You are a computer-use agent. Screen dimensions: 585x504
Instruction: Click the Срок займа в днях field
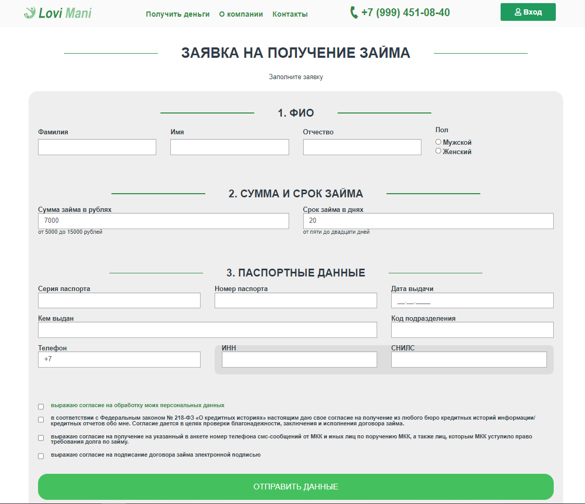(428, 221)
